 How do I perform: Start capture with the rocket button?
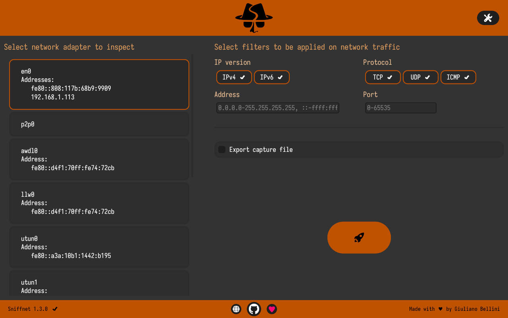359,237
